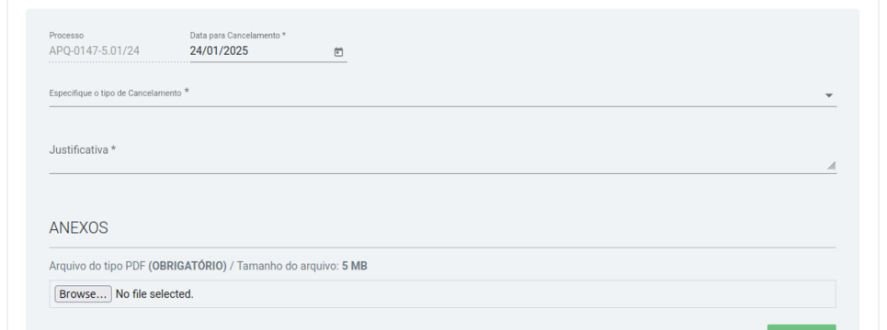The width and height of the screenshot is (887, 330).
Task: Click the Justificativa label text
Action: [82, 150]
